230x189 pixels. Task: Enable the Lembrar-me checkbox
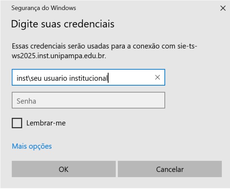(x=17, y=123)
